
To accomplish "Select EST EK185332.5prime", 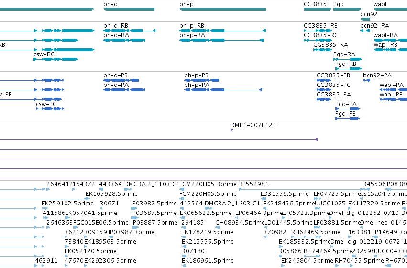I will pos(305,242).
